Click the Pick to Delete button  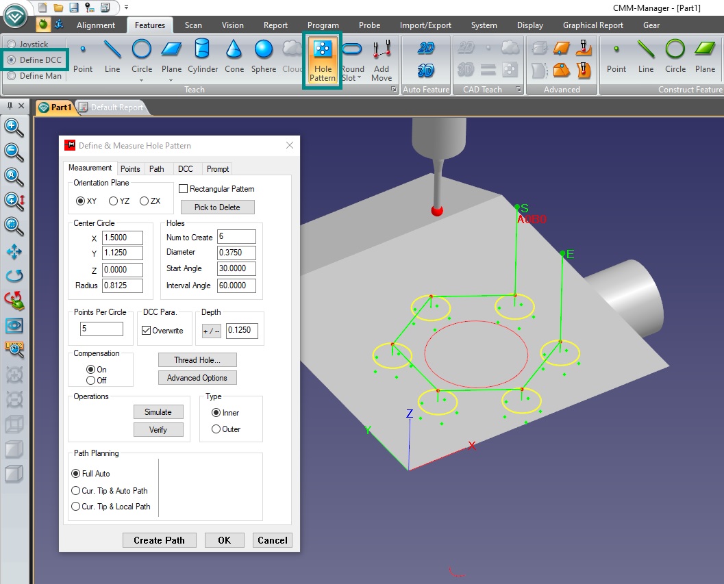coord(218,207)
